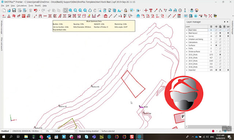Open the BlastIQ menu
The height and width of the screenshot is (140, 234).
[x=38, y=6]
